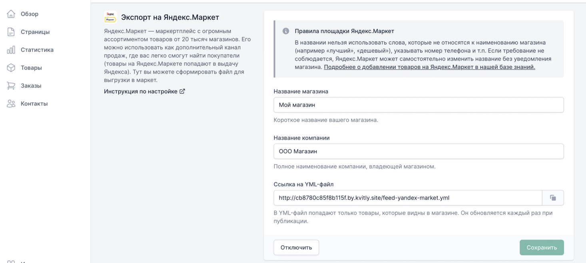Click the Заказы shopping cart icon
The width and height of the screenshot is (586, 263).
[11, 86]
